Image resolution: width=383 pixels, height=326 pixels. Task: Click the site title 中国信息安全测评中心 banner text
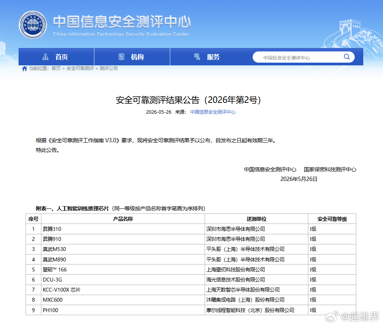pyautogui.click(x=122, y=22)
